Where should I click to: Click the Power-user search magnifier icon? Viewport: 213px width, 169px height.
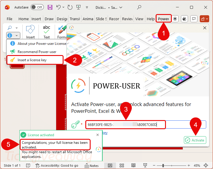point(10,28)
